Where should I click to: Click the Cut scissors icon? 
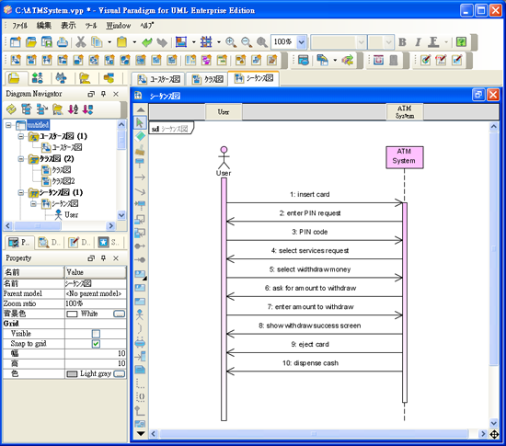[x=81, y=42]
